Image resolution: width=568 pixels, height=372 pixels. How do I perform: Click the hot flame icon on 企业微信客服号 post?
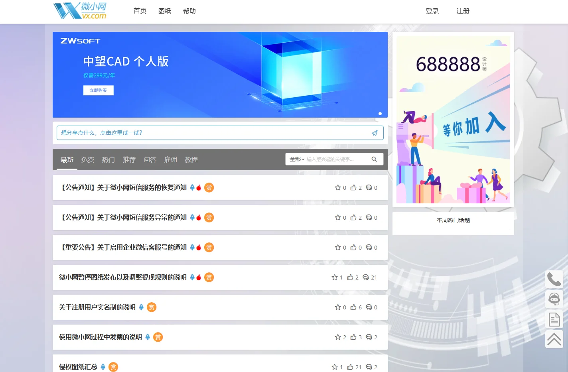click(199, 247)
